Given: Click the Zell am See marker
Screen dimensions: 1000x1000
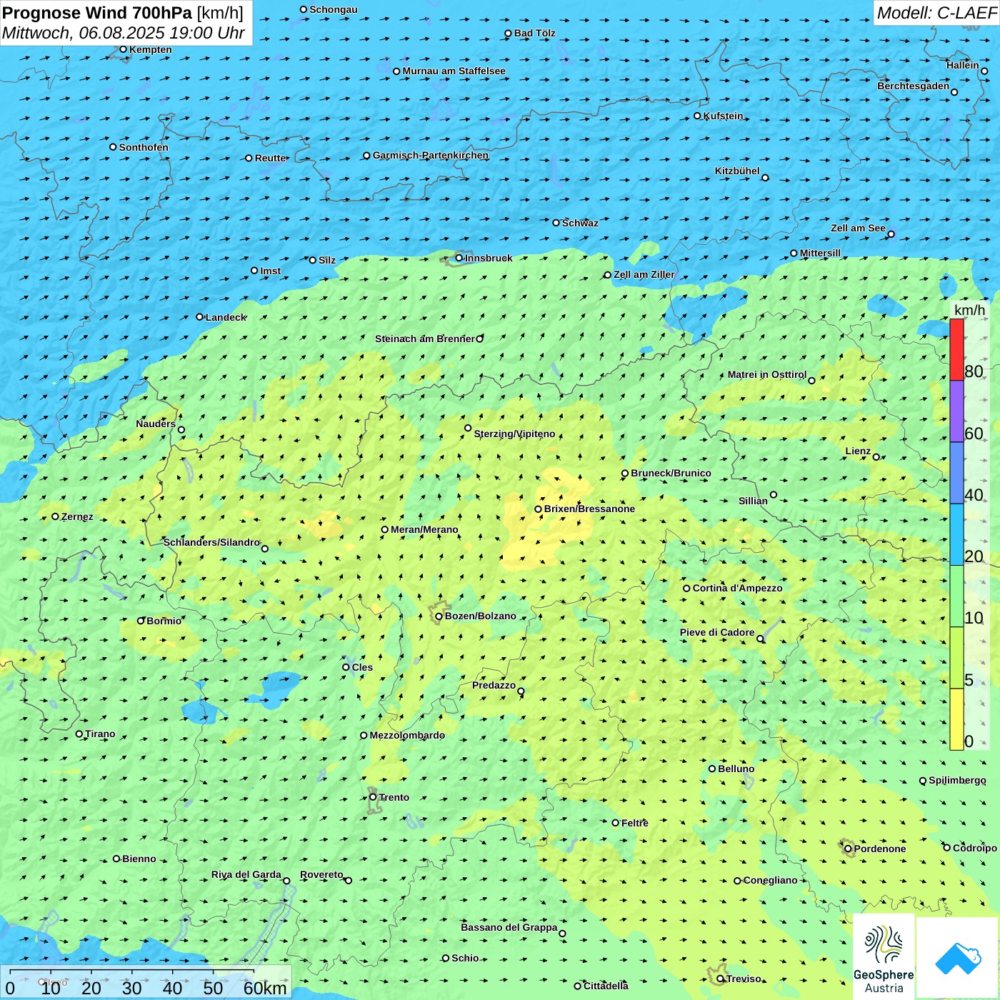Looking at the screenshot, I should pos(891,234).
